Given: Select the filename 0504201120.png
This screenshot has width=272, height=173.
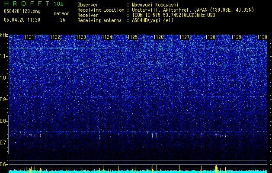Looking at the screenshot, I should click(22, 12).
